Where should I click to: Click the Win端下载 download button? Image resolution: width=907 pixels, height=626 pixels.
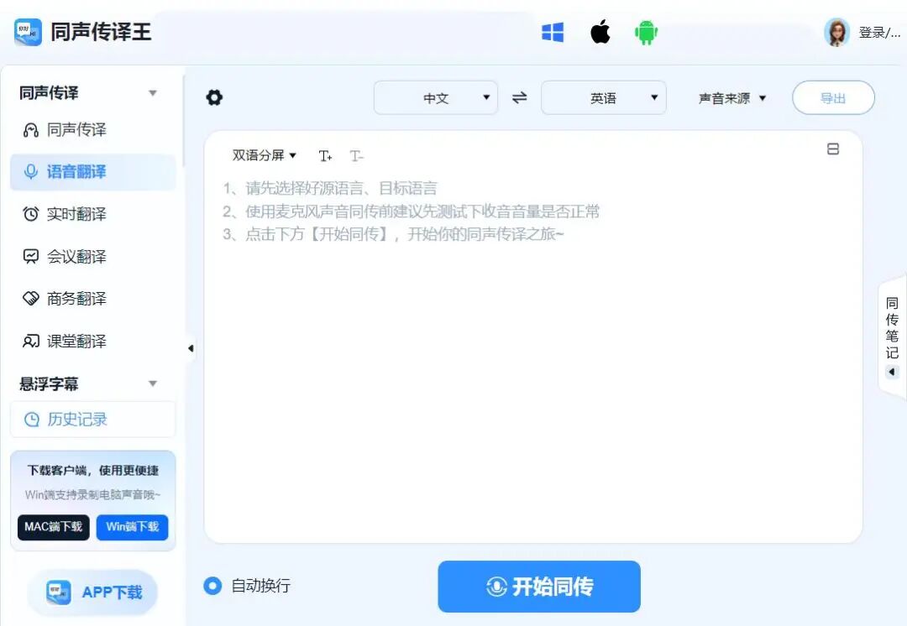[132, 527]
